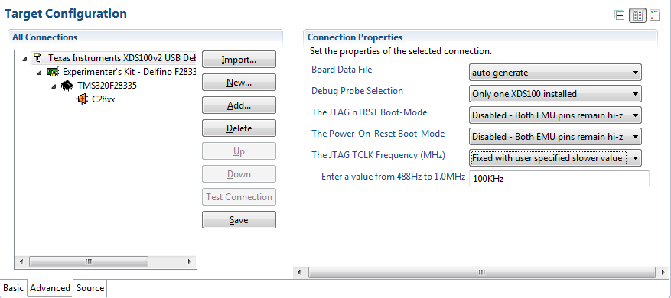Screen dimensions: 671x298
Task: Click the Delete button
Action: pyautogui.click(x=239, y=128)
